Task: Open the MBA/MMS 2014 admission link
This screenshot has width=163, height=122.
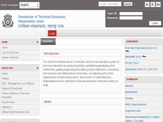Action: (133, 57)
